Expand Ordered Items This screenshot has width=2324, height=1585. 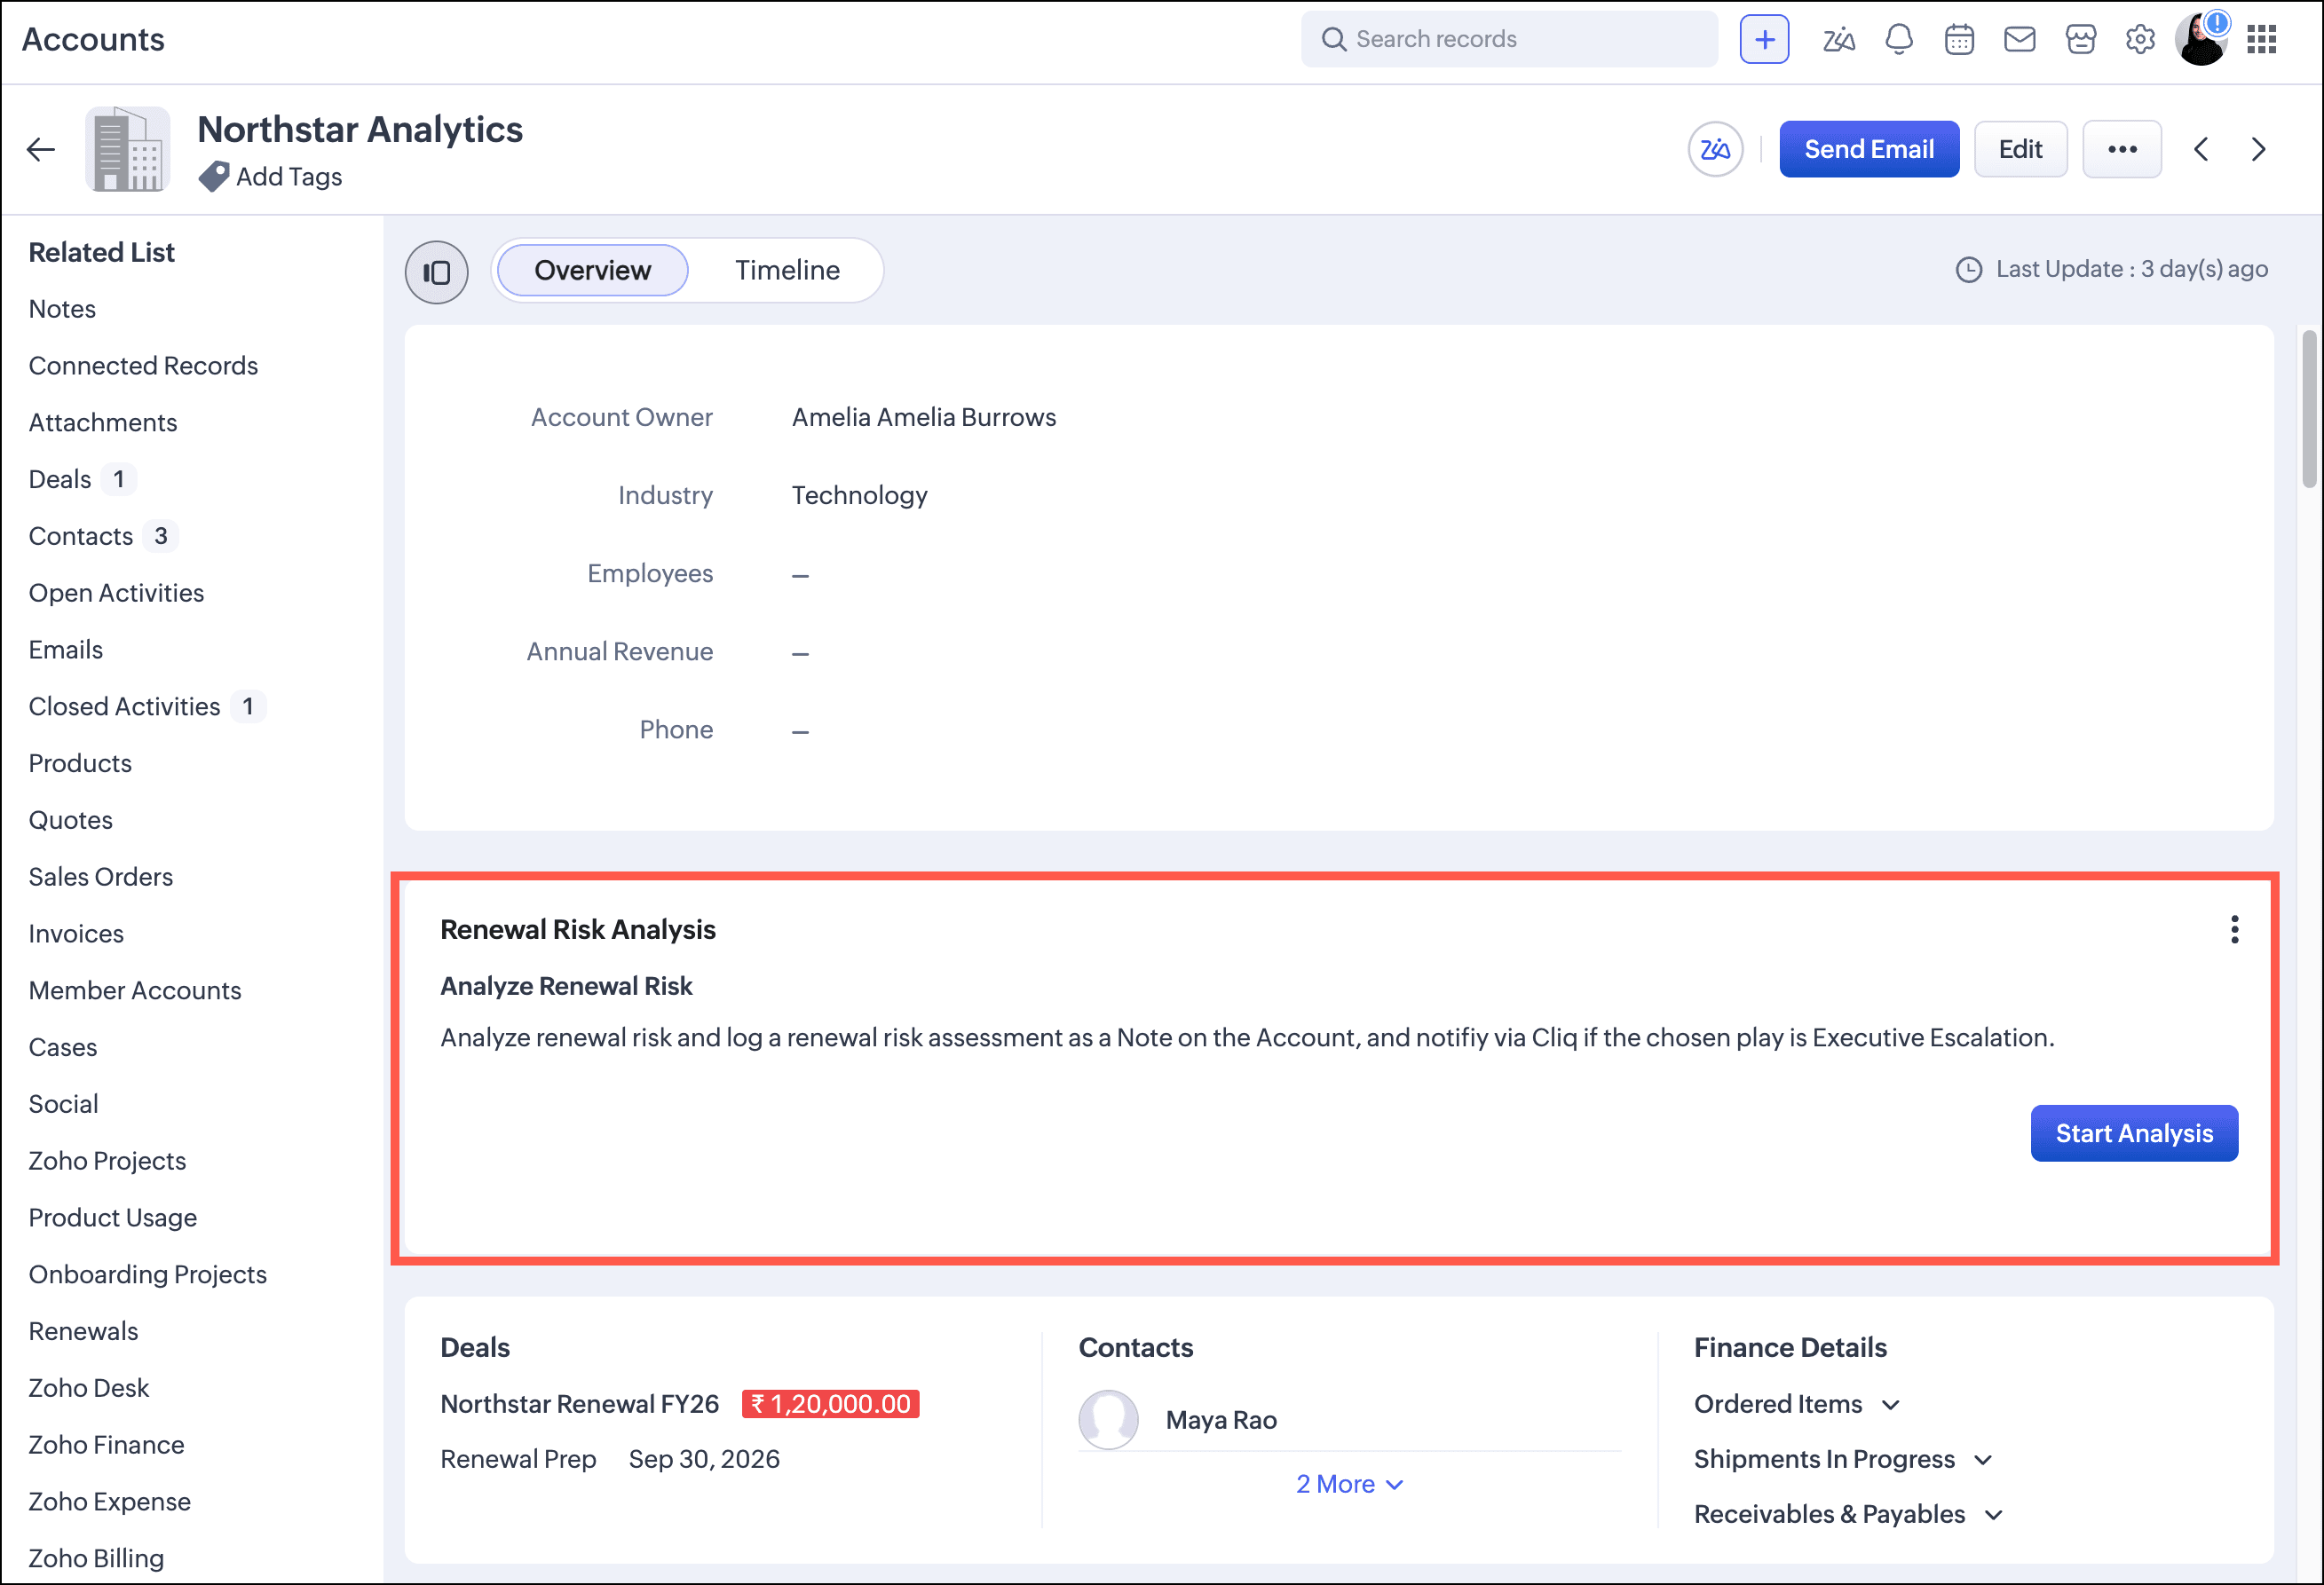coord(1796,1405)
